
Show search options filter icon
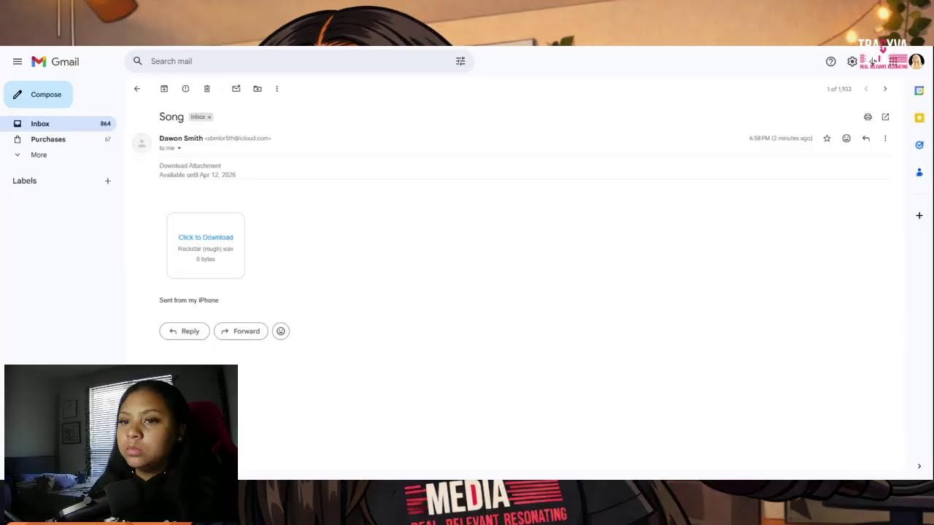pyautogui.click(x=460, y=61)
